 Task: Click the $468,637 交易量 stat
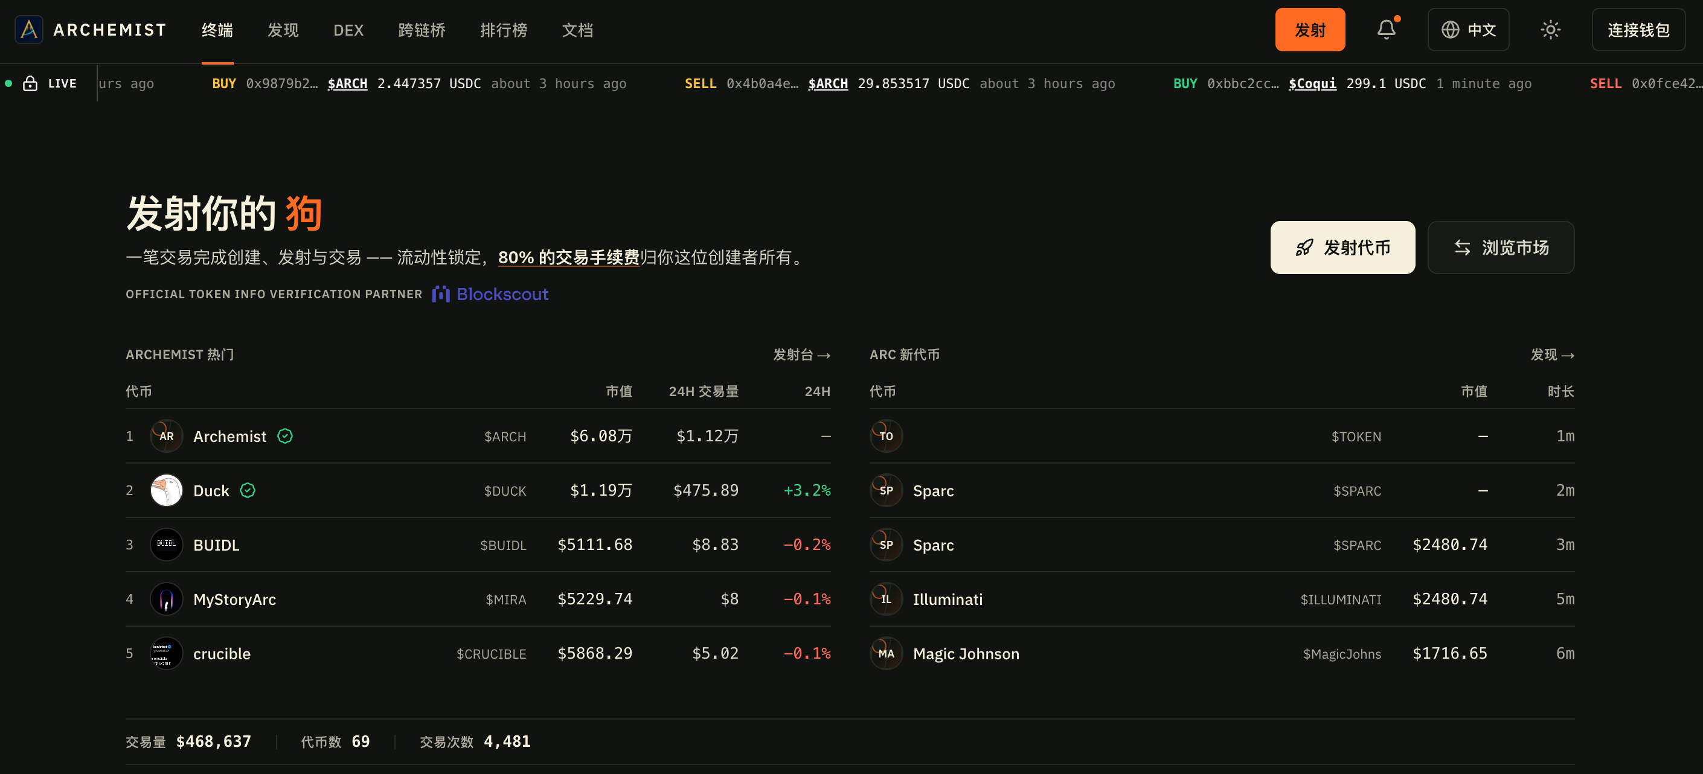click(x=213, y=741)
